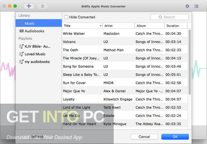The width and height of the screenshot is (207, 144).
Task: Click duration 00:04:30 cell
Action: point(173,34)
